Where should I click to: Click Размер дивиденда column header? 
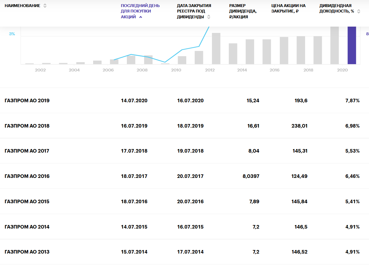pyautogui.click(x=243, y=11)
